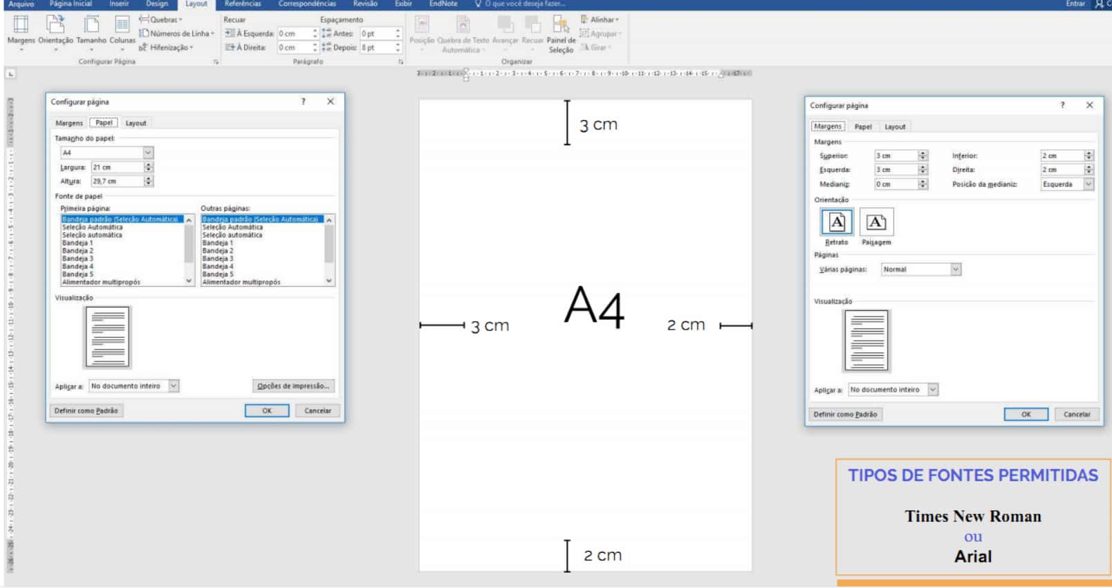Click OK in the left dialog

(x=267, y=410)
